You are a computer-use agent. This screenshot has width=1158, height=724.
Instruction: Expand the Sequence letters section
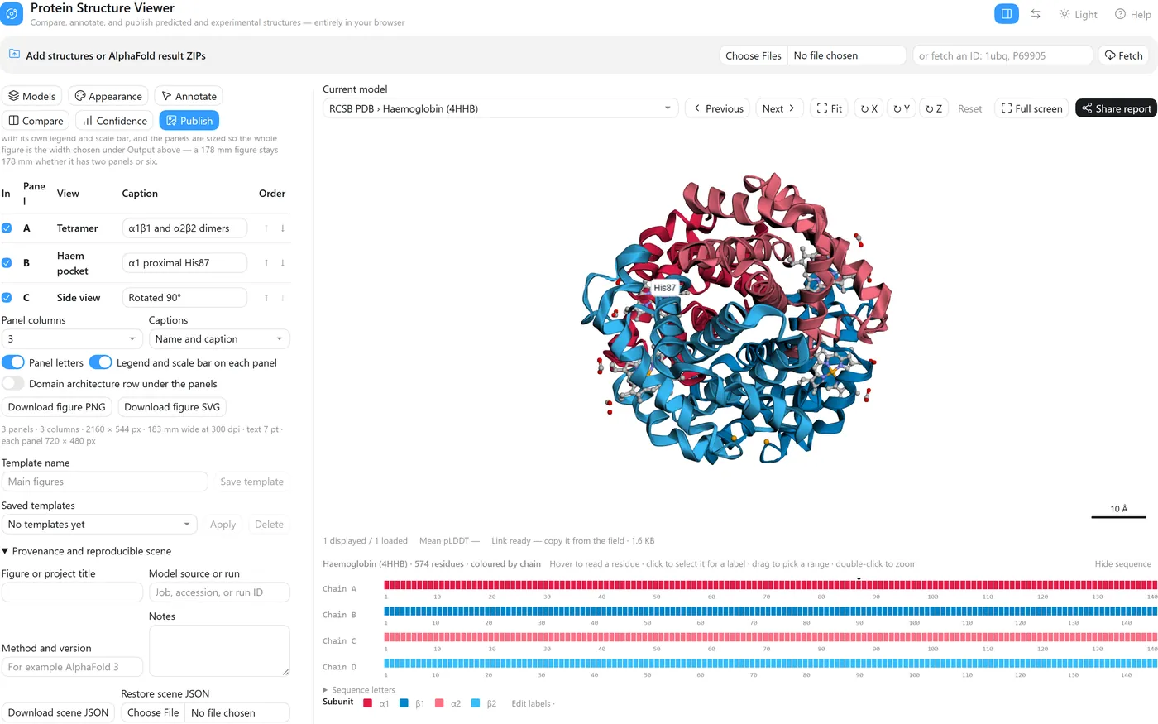[359, 690]
